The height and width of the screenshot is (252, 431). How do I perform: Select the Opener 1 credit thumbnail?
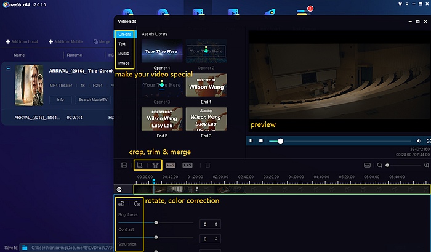162,51
